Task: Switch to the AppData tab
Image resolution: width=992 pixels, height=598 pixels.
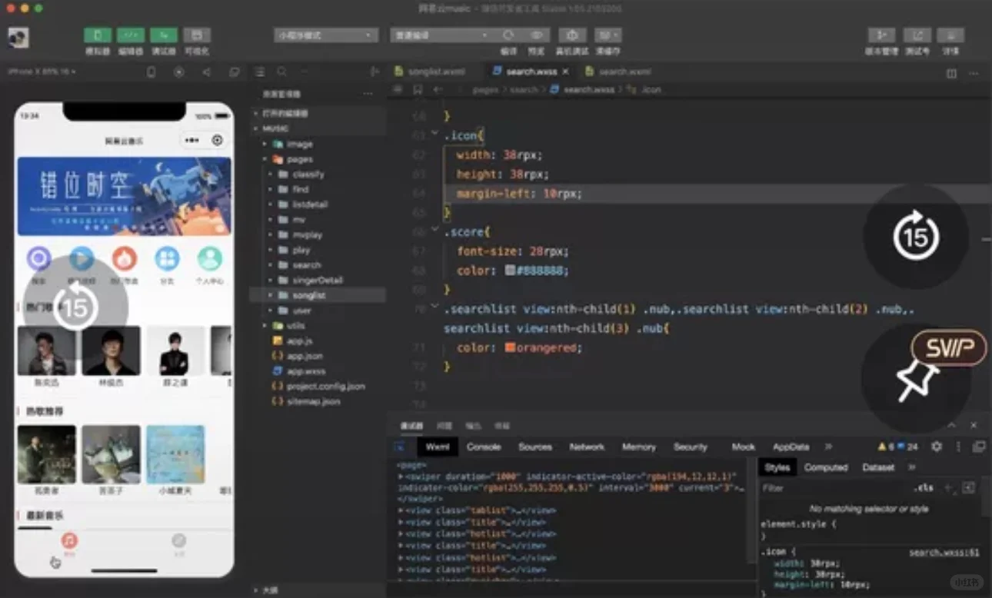Action: click(791, 447)
